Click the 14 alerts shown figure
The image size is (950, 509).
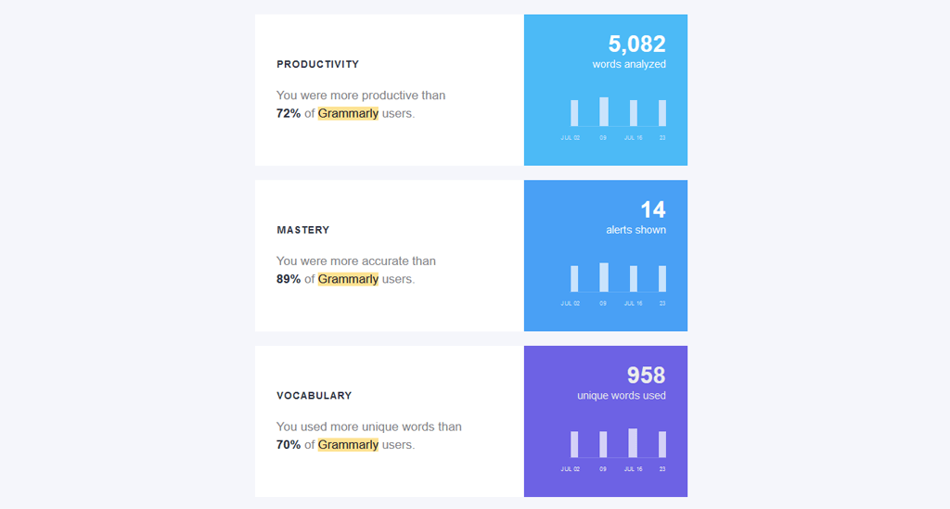point(653,210)
